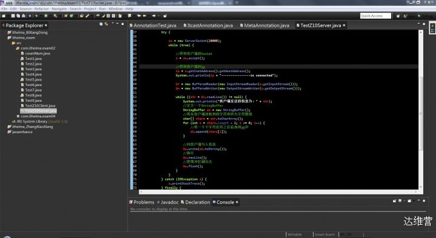The image size is (436, 238).
Task: Click the editor vertical scrollbar
Action: [421, 110]
